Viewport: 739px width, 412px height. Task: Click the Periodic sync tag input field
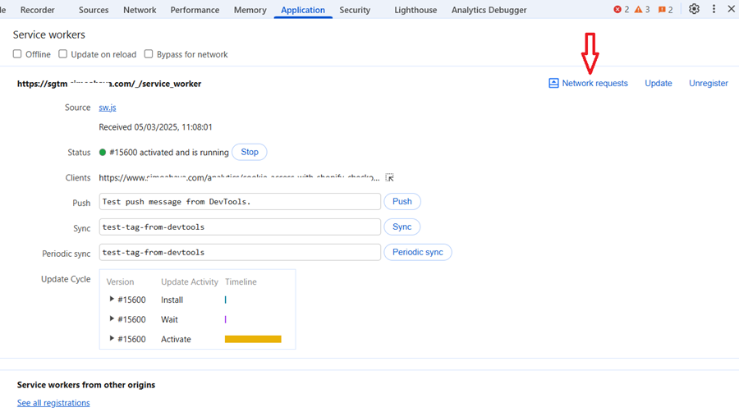click(x=240, y=253)
